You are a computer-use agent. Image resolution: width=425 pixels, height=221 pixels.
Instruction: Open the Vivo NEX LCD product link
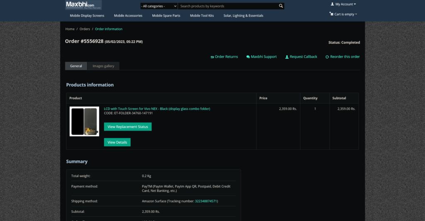tap(157, 109)
